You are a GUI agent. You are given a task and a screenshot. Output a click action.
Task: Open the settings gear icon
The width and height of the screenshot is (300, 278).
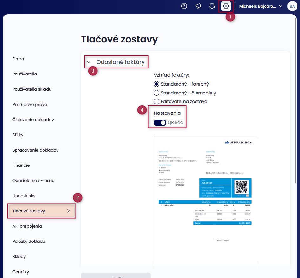tap(226, 6)
